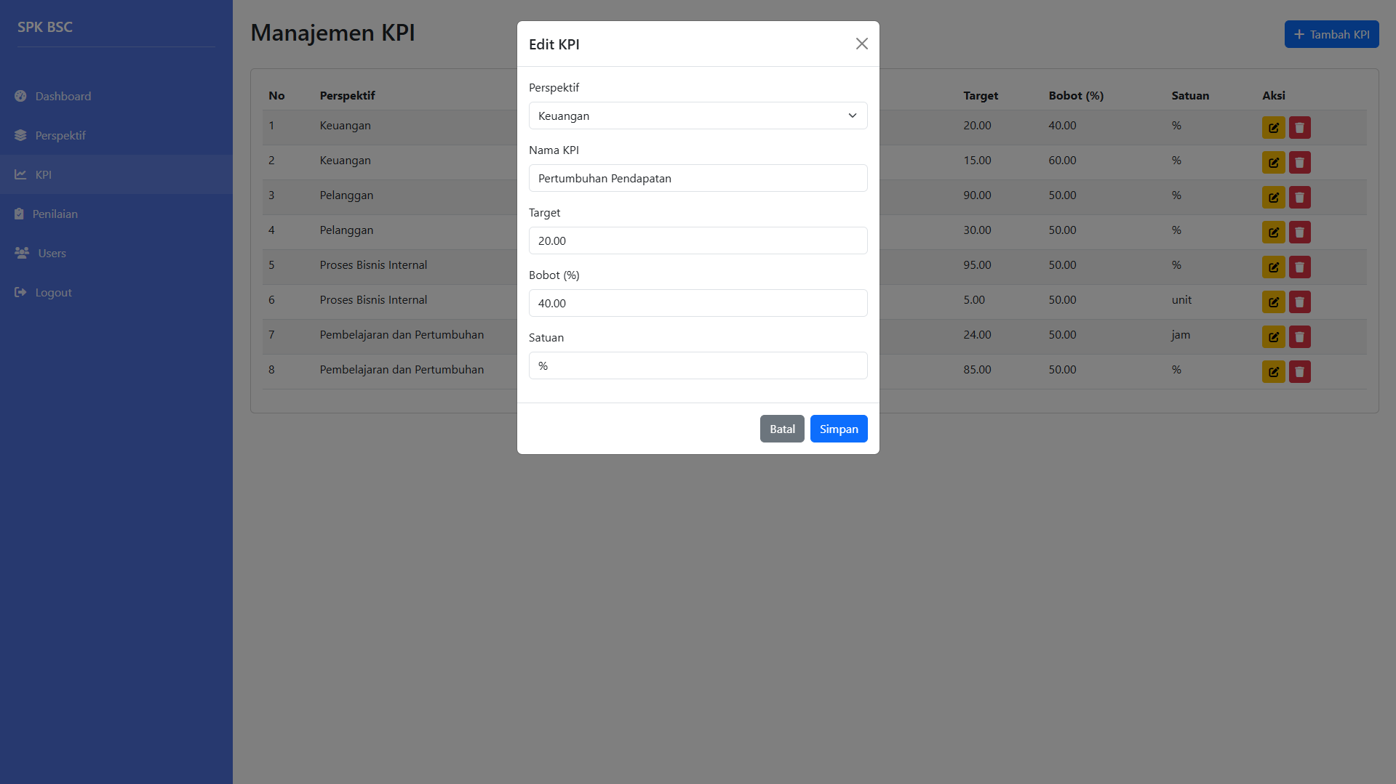This screenshot has width=1396, height=784.
Task: Click the Satuan column header
Action: tap(1190, 95)
